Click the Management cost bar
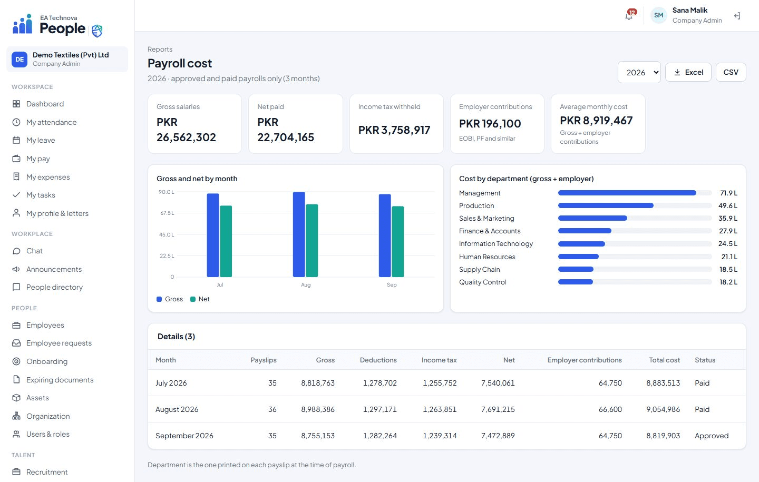This screenshot has width=759, height=482. pos(627,193)
